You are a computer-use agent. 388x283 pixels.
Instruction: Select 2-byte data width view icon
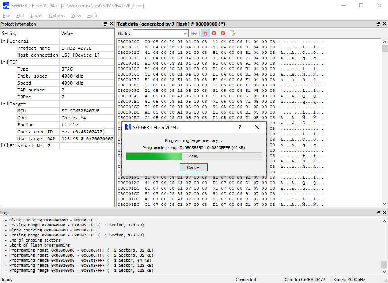pyautogui.click(x=214, y=34)
